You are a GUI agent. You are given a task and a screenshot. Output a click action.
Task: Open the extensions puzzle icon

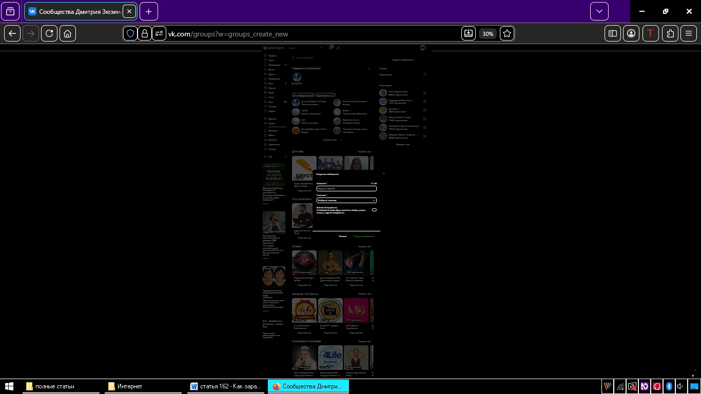(670, 33)
